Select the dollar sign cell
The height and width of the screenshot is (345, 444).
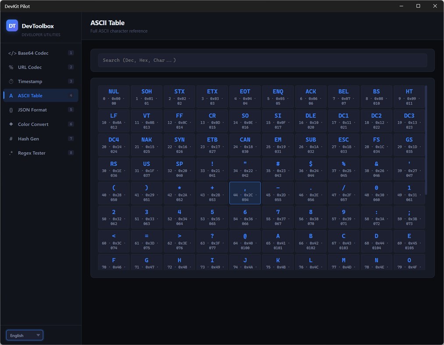pyautogui.click(x=311, y=169)
